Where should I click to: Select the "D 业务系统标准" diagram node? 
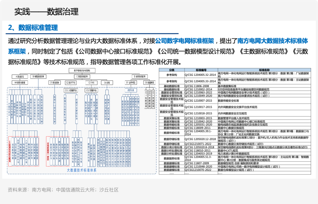[139, 76]
